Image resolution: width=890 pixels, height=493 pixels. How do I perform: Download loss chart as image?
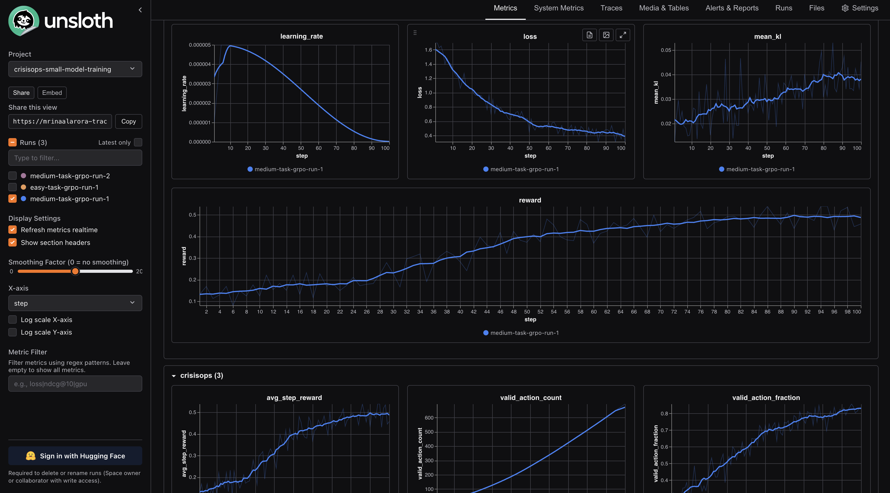pyautogui.click(x=606, y=35)
